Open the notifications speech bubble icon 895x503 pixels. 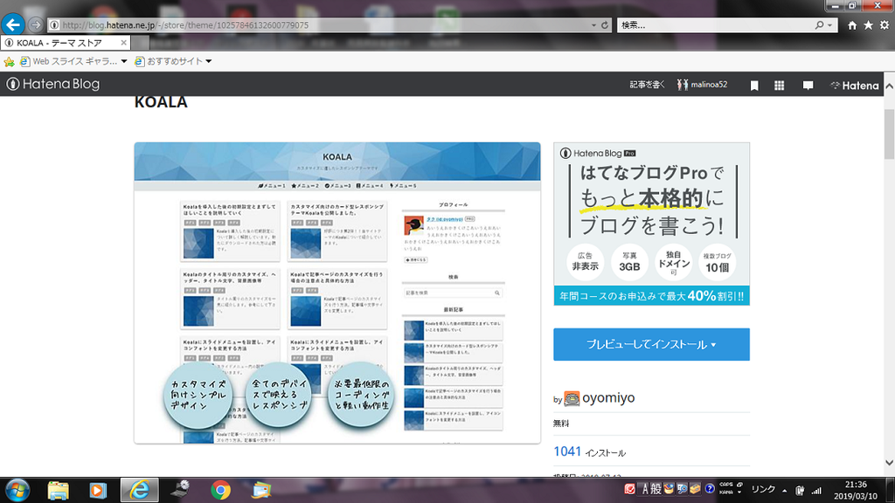point(808,86)
